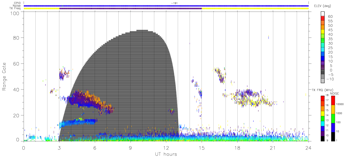This screenshot has width=347, height=160.
Task: Click the 40 tick on Range Gate axis
Action: [x=16, y=89]
